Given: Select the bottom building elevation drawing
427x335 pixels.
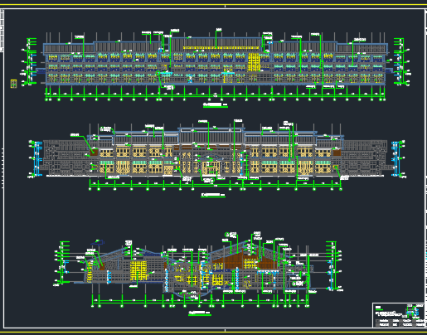Looking at the screenshot, I should [x=197, y=269].
